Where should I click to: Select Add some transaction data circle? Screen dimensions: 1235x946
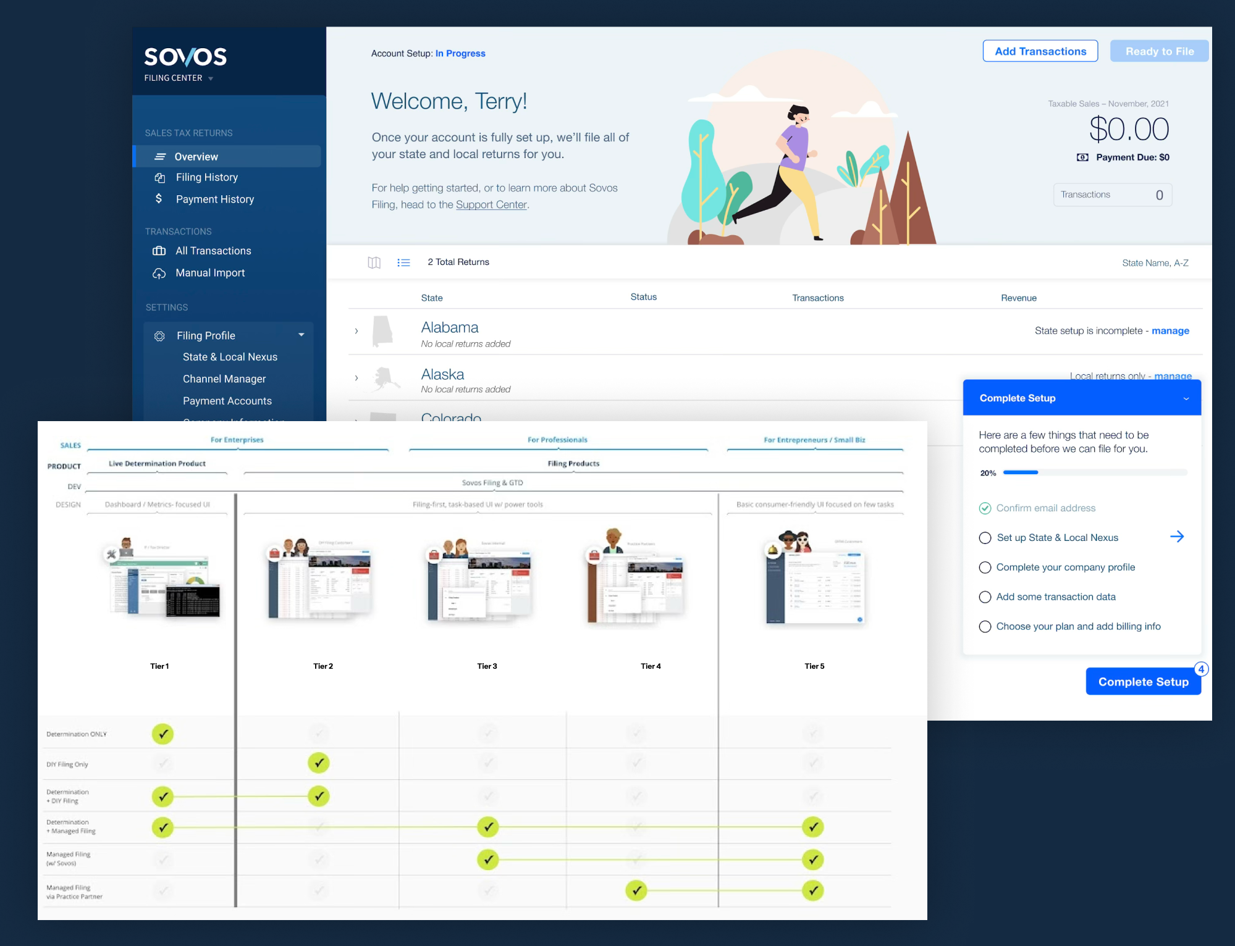985,597
